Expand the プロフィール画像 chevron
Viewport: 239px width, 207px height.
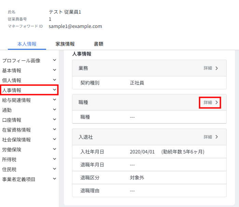(55, 60)
